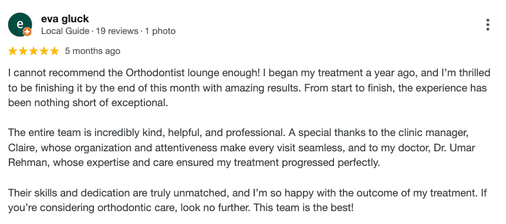Click the 1 photo text

coord(160,31)
